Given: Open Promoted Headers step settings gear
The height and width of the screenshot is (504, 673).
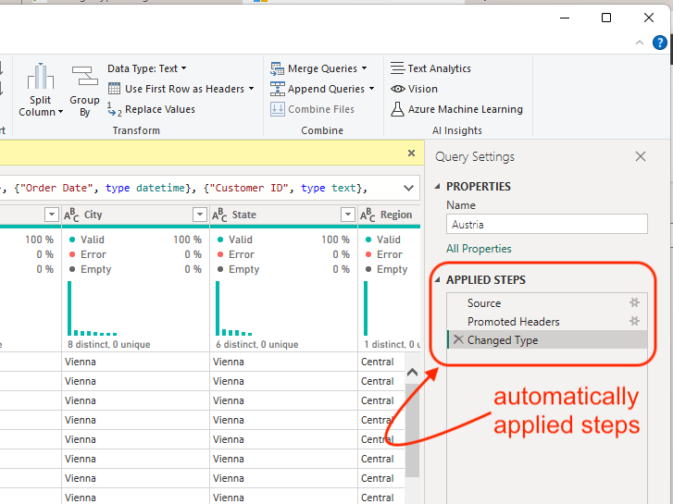Looking at the screenshot, I should [x=635, y=321].
